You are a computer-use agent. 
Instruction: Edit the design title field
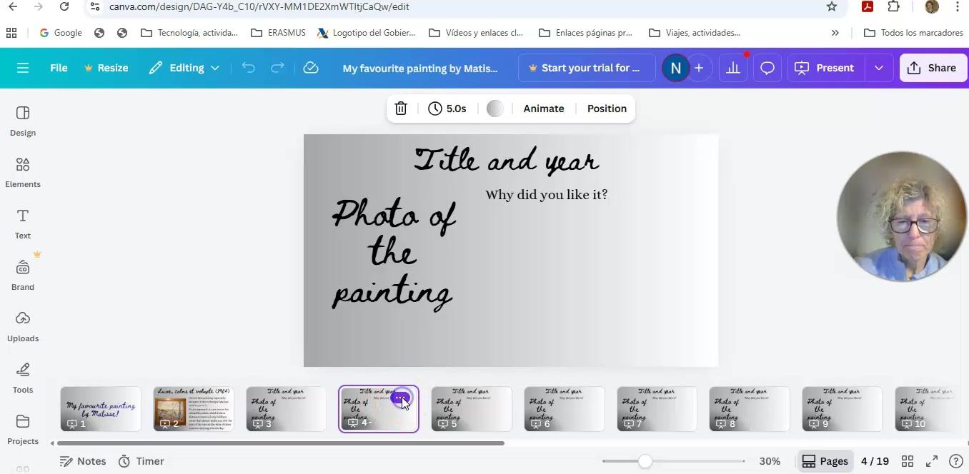click(420, 68)
